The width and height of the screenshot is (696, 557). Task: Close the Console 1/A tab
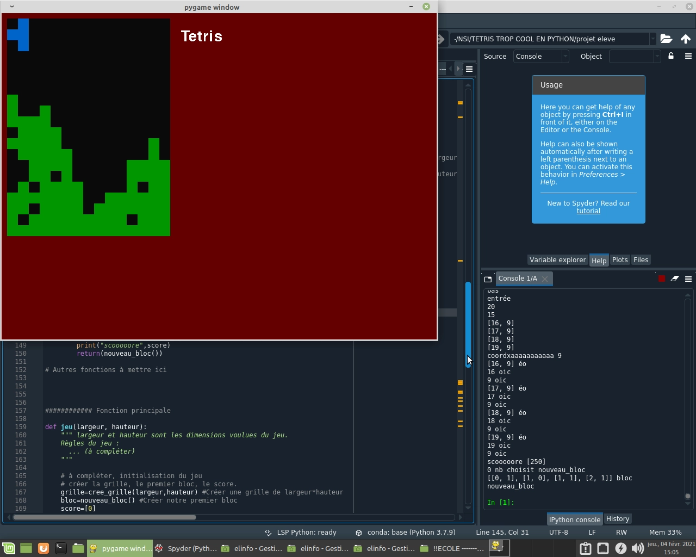545,278
